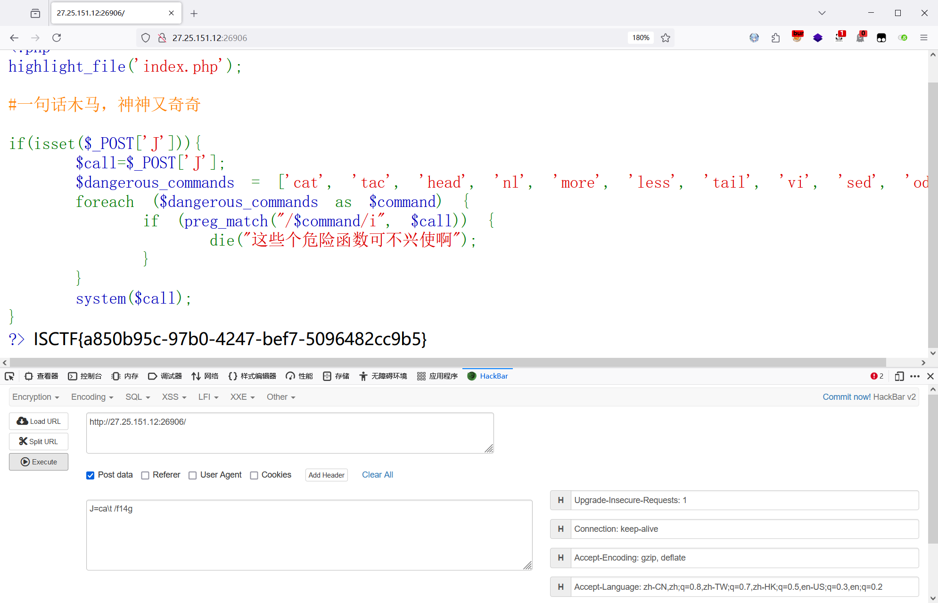Click the Execute button
The image size is (938, 603).
tap(39, 462)
